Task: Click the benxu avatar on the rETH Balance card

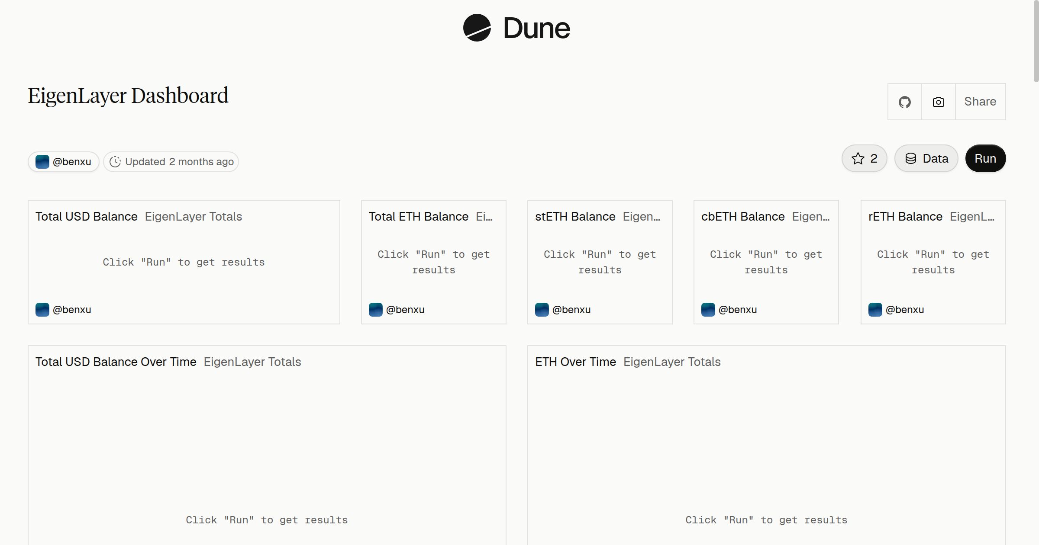Action: click(x=875, y=310)
